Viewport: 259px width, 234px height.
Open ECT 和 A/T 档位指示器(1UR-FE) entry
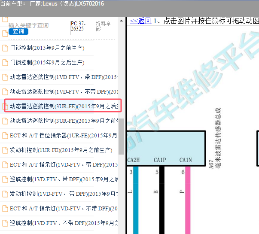(64, 135)
